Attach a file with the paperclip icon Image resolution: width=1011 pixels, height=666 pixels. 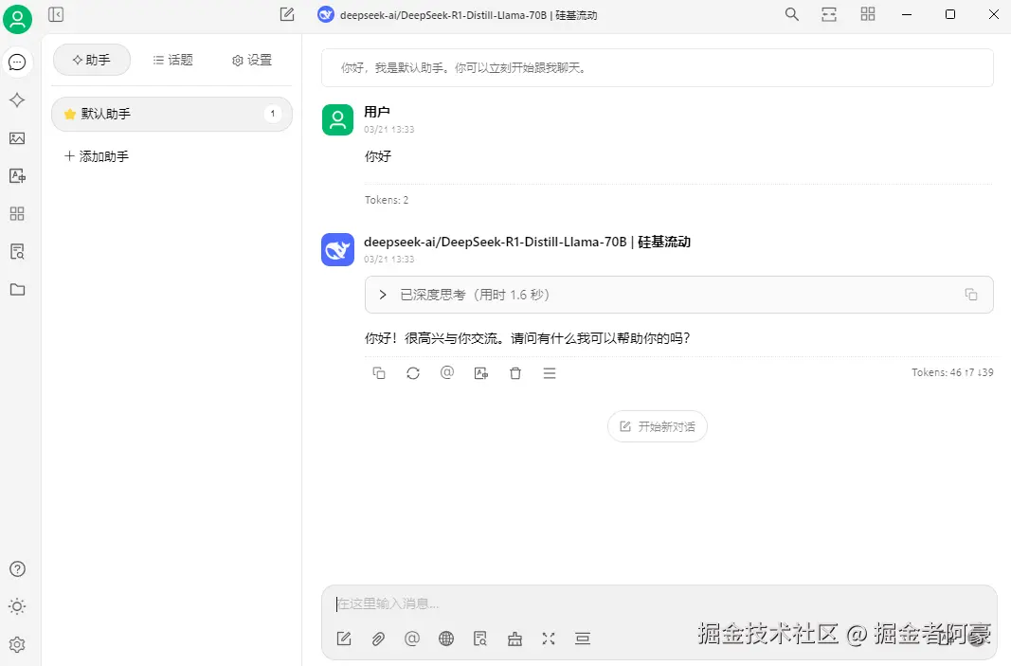(378, 639)
